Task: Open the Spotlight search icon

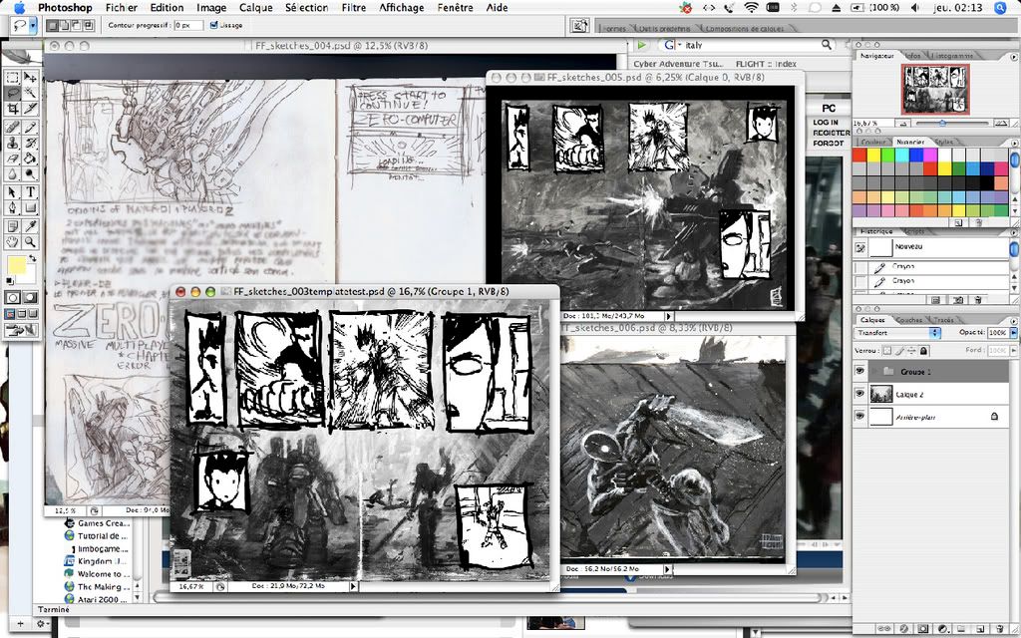Action: point(1000,8)
